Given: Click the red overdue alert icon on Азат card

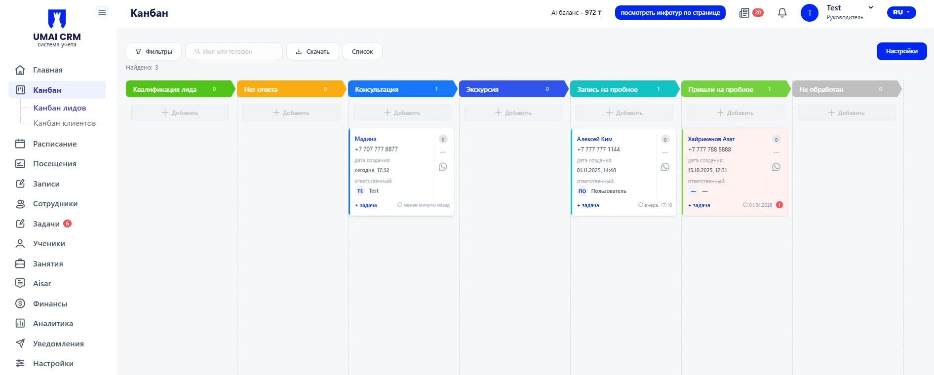Looking at the screenshot, I should [x=779, y=205].
